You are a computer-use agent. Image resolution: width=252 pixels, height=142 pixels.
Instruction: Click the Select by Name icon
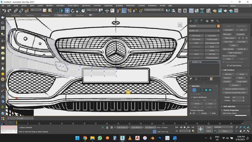coord(50,11)
